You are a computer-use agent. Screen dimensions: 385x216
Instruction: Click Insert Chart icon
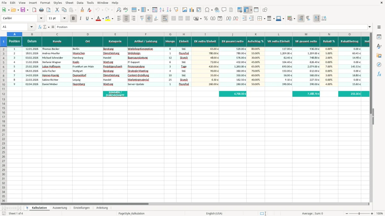point(192,10)
